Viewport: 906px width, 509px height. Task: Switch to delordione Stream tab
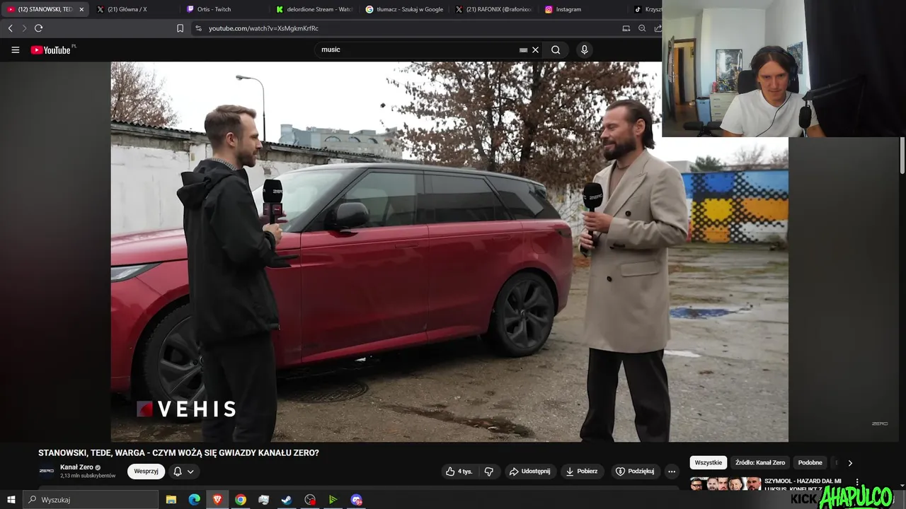point(315,9)
